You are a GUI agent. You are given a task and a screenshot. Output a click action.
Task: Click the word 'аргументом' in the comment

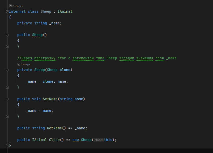(x=83, y=58)
